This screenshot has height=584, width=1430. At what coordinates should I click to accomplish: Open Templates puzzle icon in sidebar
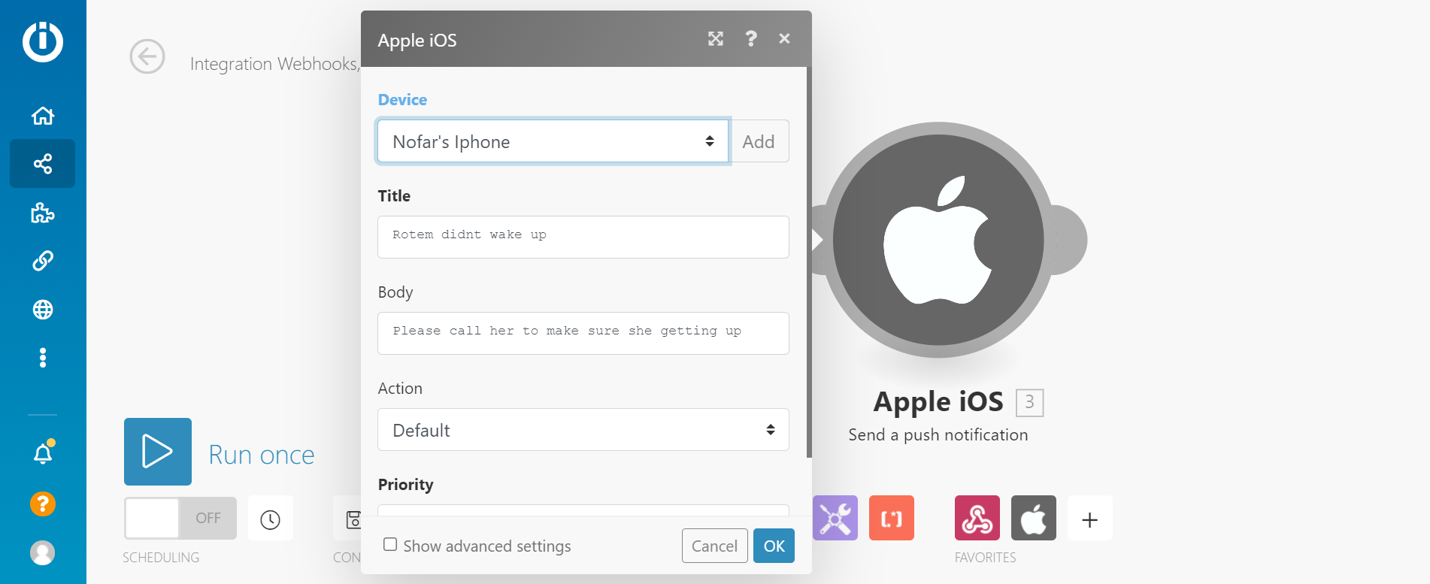[x=43, y=213]
